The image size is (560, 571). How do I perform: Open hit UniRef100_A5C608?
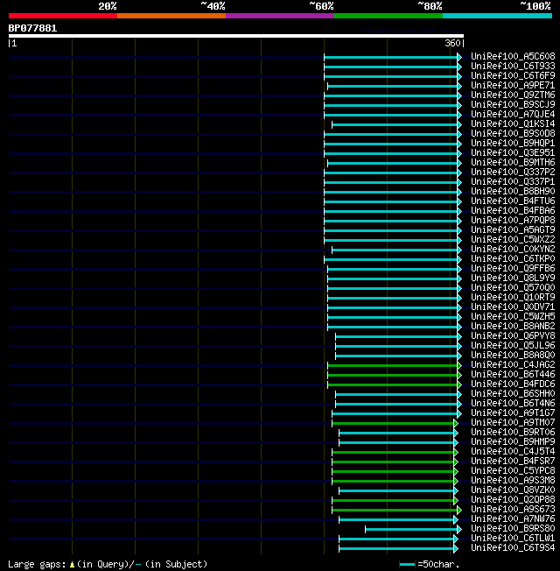pyautogui.click(x=513, y=56)
